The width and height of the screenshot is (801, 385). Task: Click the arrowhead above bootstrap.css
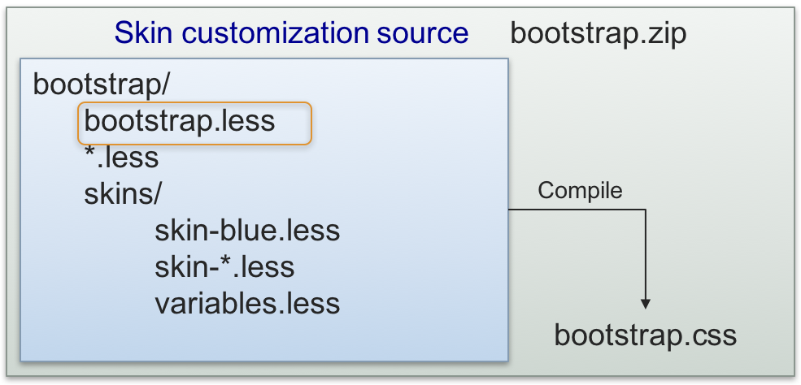[x=645, y=303]
